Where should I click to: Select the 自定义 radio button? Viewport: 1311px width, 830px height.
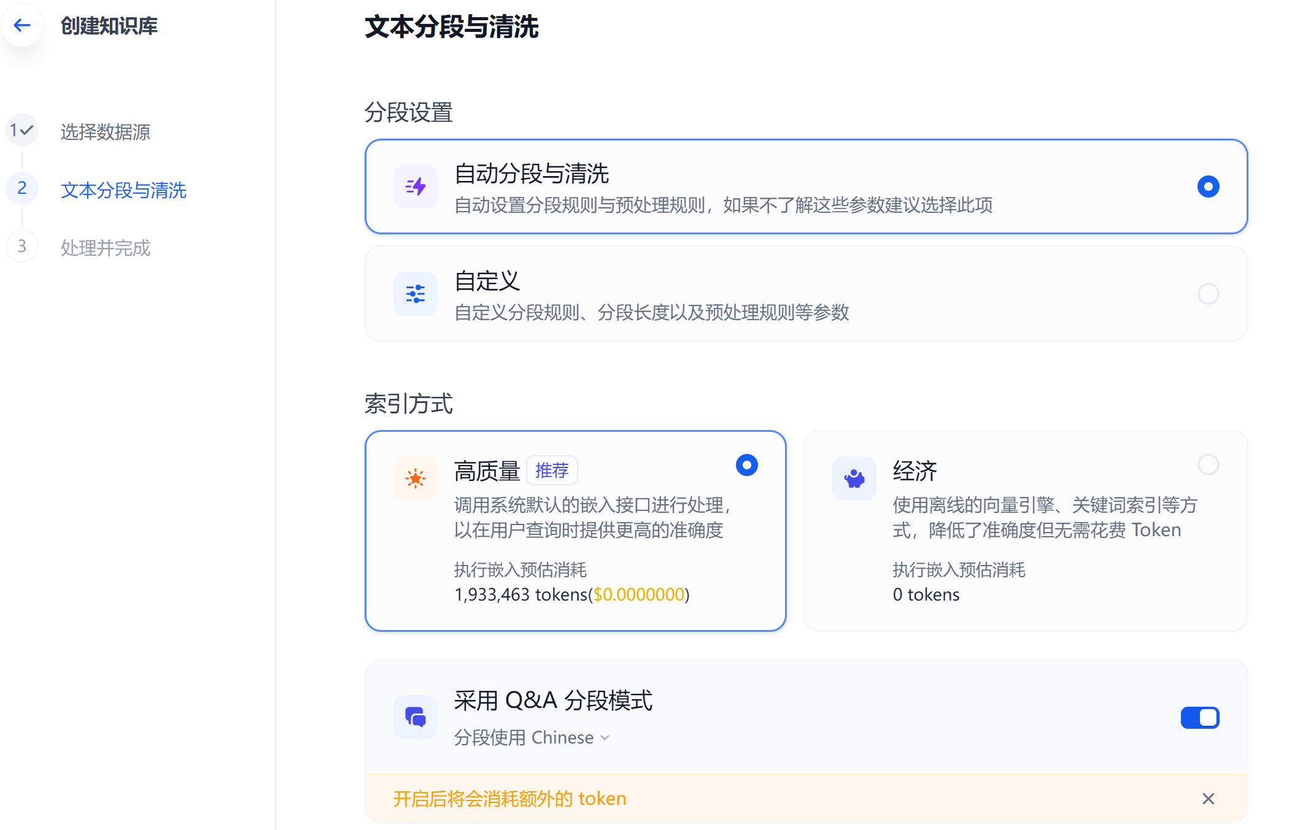pos(1208,294)
